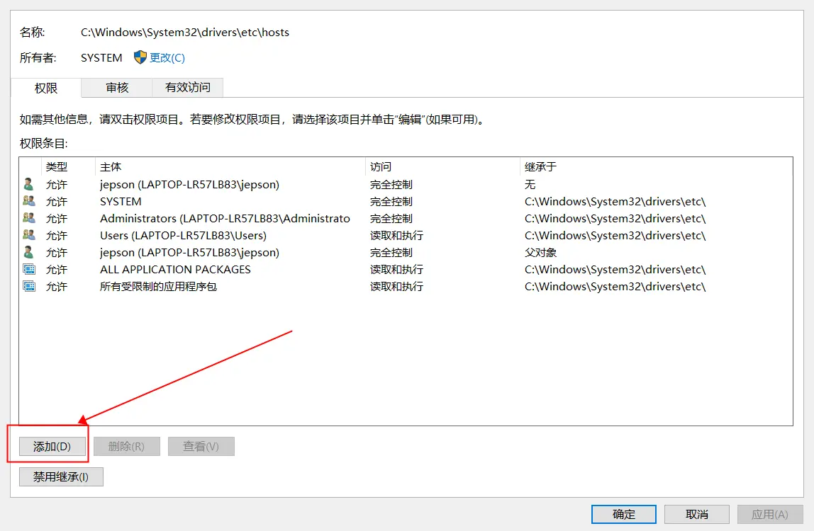Click the 禁用继承(I) button

(x=61, y=477)
